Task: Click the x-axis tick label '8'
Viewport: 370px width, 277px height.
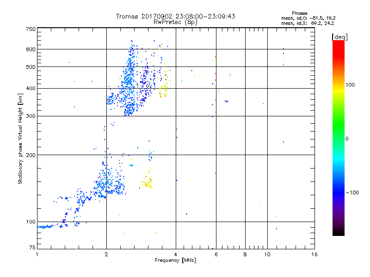Action: click(x=245, y=254)
